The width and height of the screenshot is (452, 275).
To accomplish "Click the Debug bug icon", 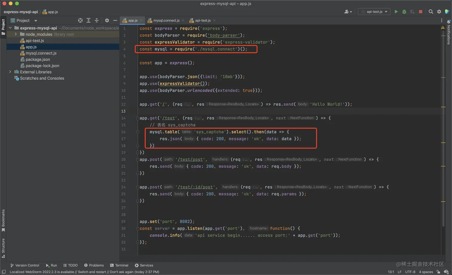I will 404,12.
